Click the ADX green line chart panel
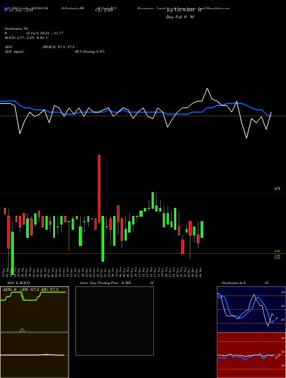The height and width of the screenshot is (378, 286). (34, 309)
